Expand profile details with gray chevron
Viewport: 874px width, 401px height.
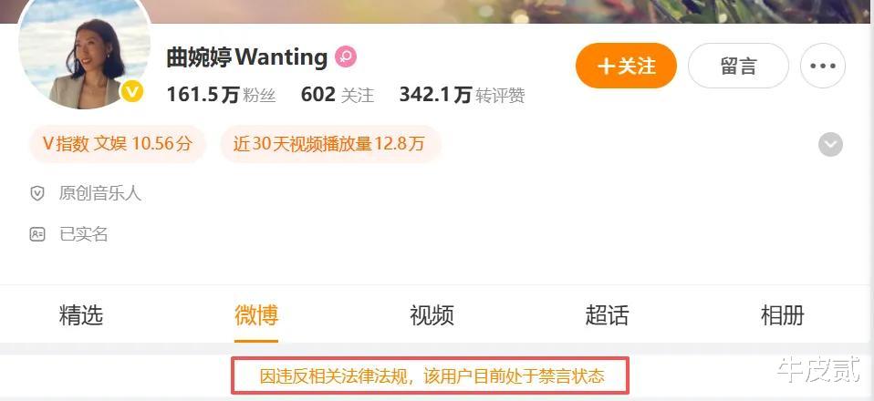[830, 145]
